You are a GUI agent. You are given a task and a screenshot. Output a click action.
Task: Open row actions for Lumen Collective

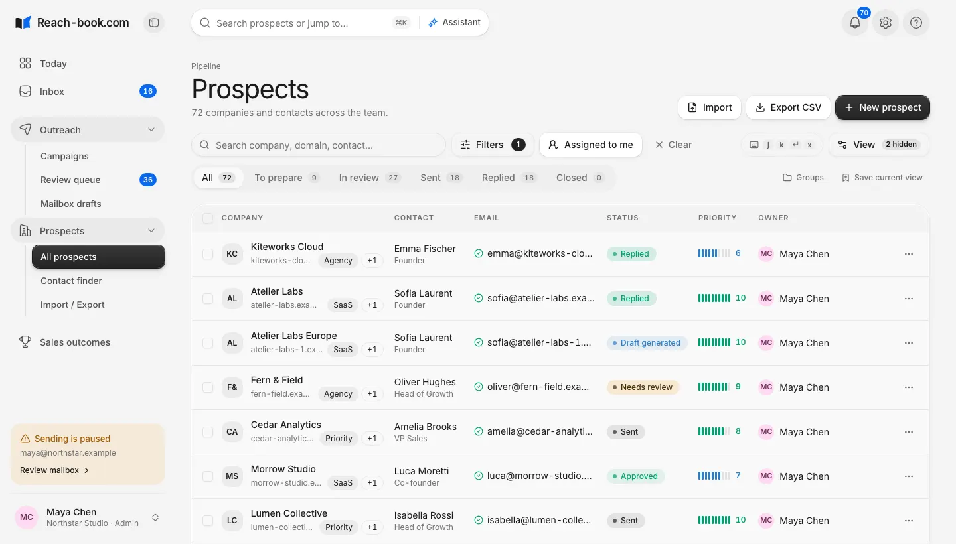point(909,521)
